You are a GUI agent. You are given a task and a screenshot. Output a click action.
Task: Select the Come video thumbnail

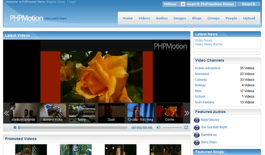(x=170, y=113)
